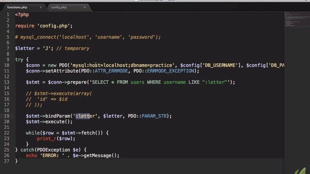Click 'new PDO' on line 10
The image size is (310, 174).
pos(58,65)
